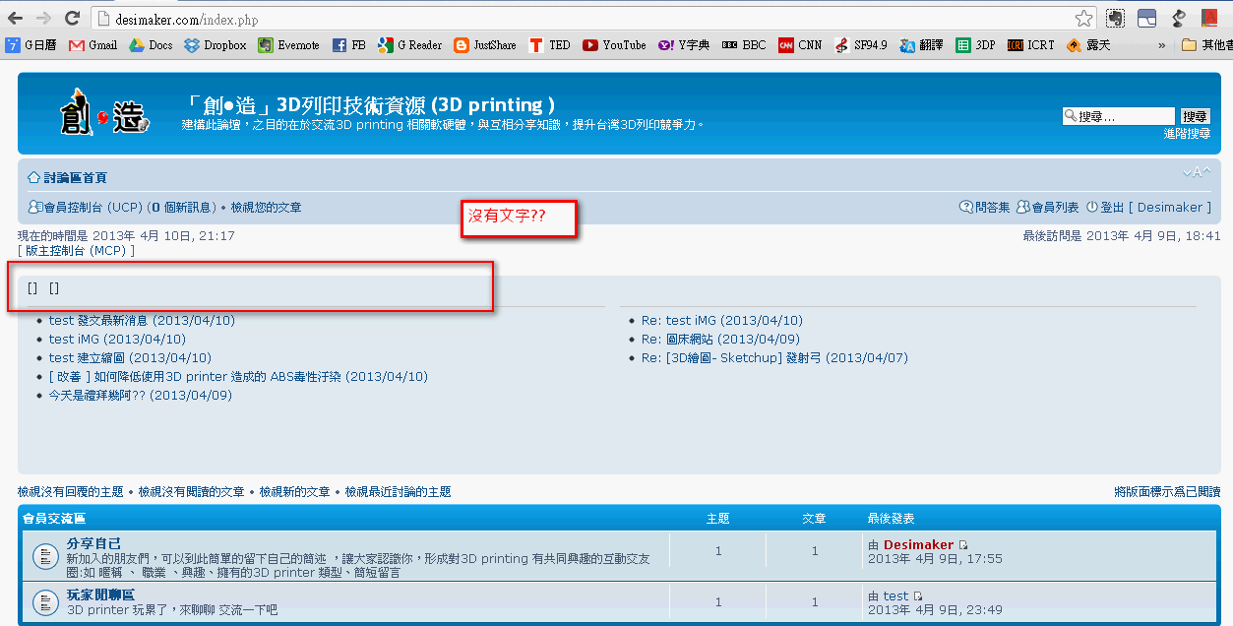
Task: Open the FB bookmark
Action: click(x=349, y=45)
